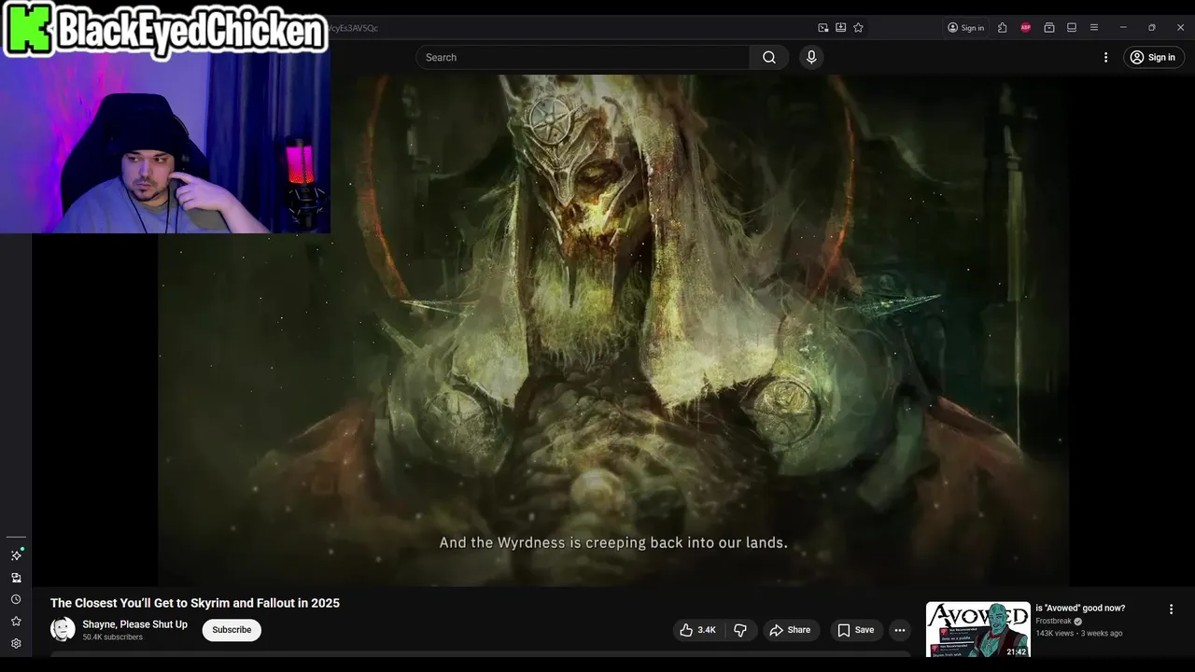
Task: Click the video player showing the Wyrdness subtitle
Action: click(613, 330)
